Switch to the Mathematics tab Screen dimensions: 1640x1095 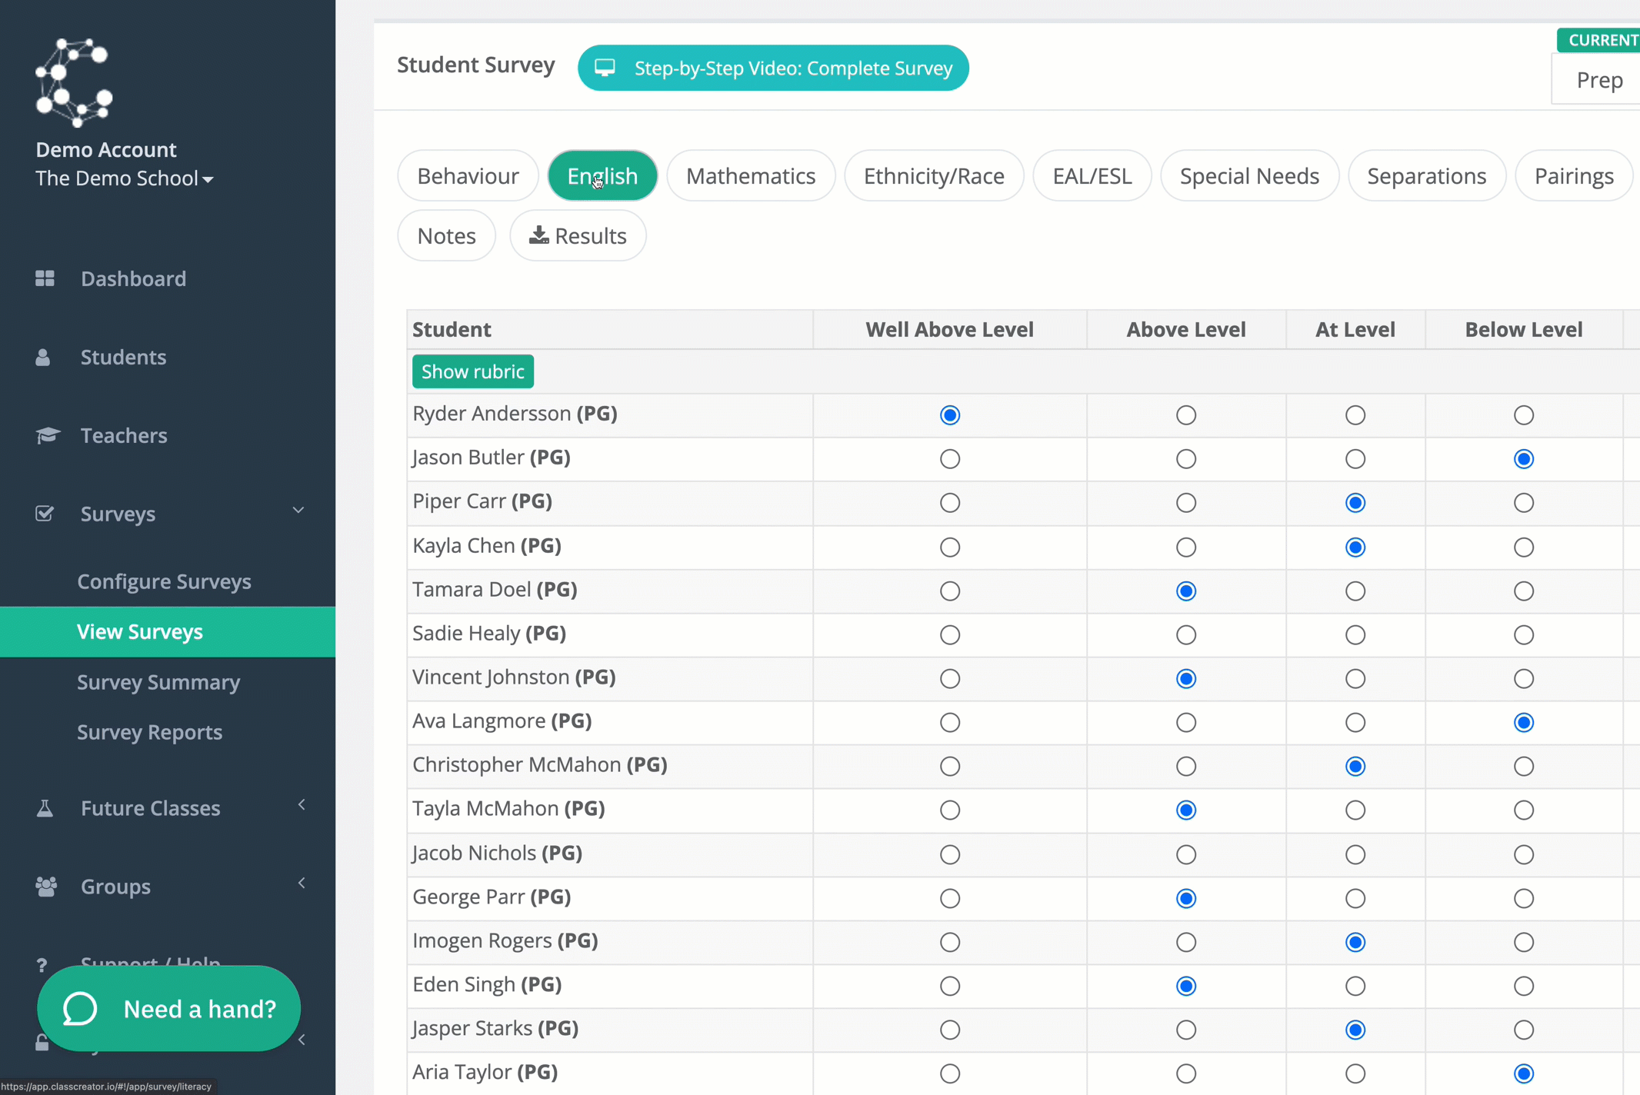[x=750, y=175]
